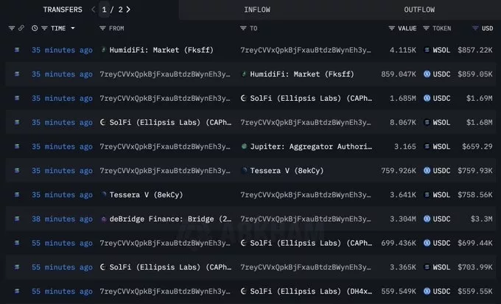
Task: Select the TRANSFERS tab label
Action: coord(63,10)
